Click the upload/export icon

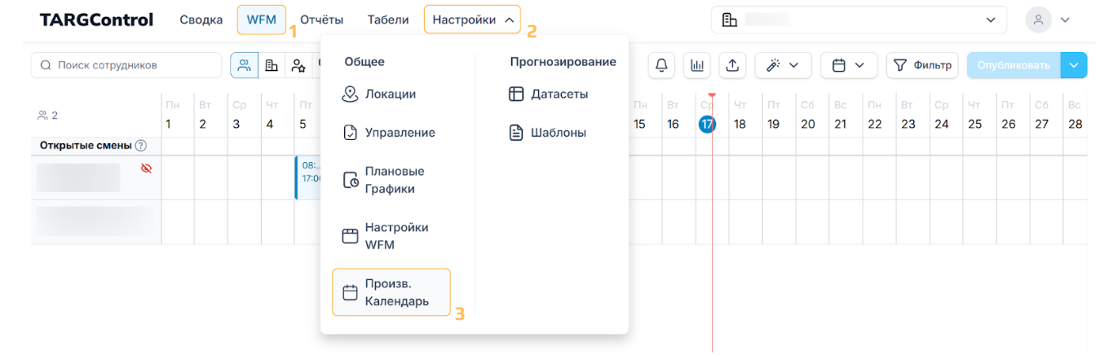pyautogui.click(x=731, y=65)
